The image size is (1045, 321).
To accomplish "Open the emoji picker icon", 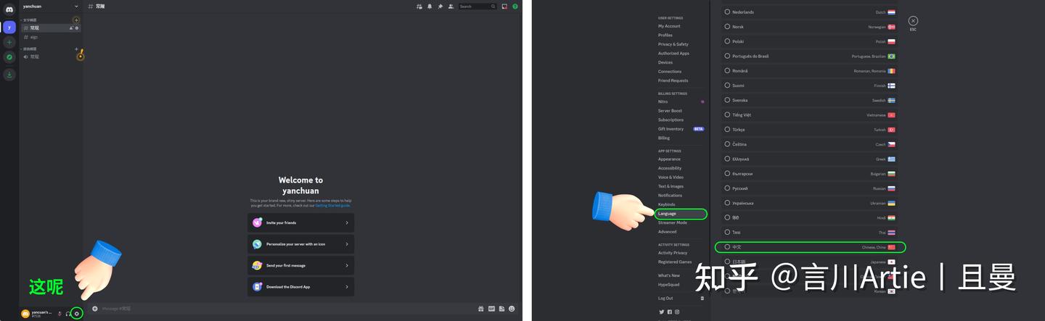I will tap(512, 309).
